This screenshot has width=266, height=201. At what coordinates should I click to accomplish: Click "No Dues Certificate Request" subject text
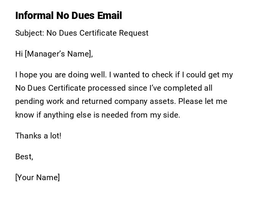[98, 33]
